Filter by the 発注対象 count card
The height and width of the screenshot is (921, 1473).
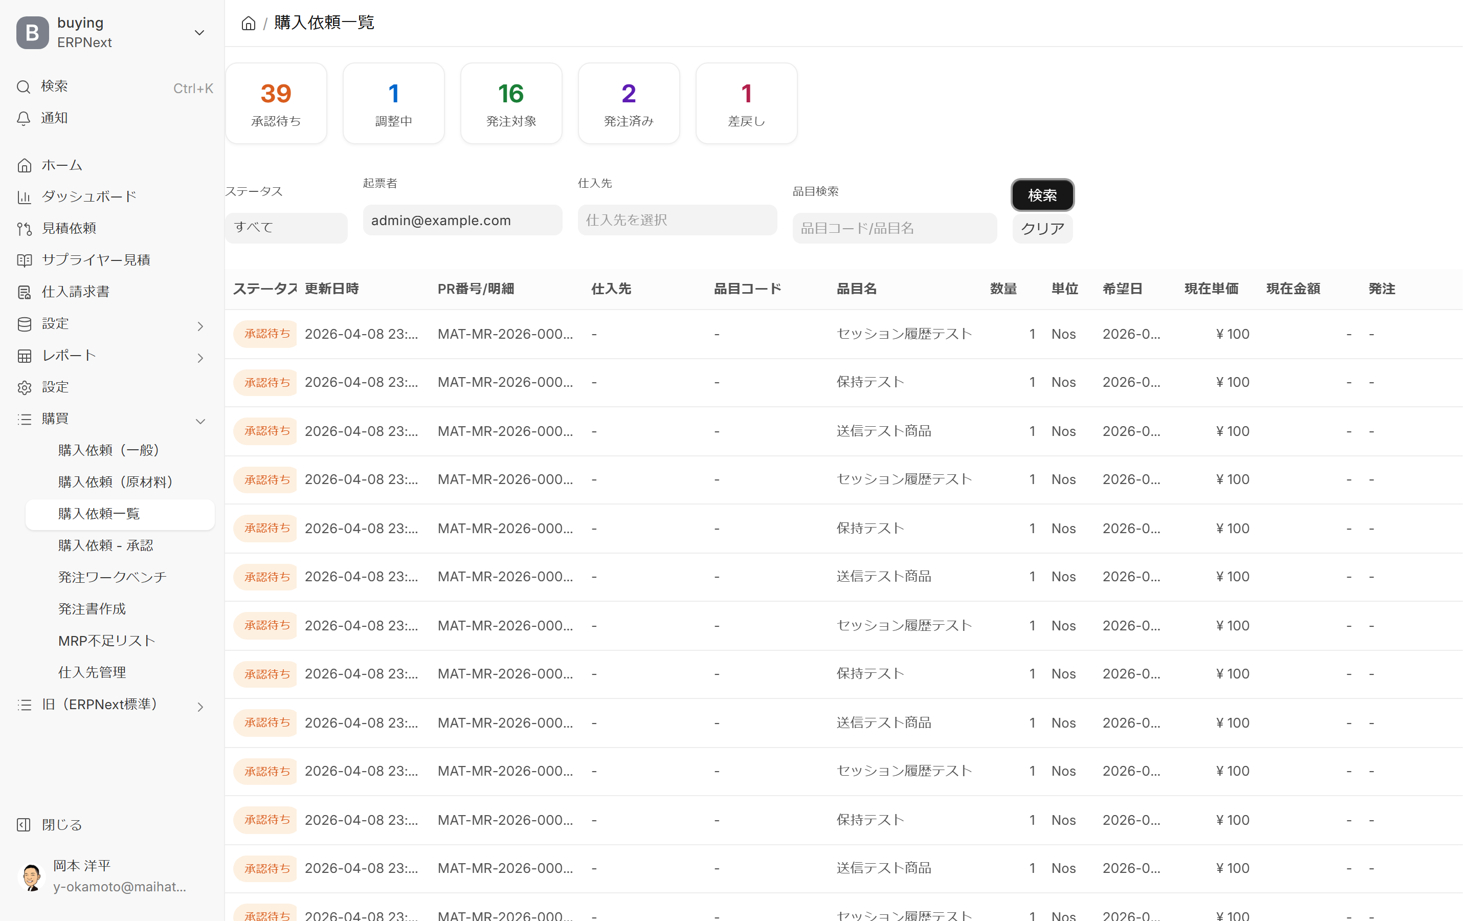[x=510, y=103]
